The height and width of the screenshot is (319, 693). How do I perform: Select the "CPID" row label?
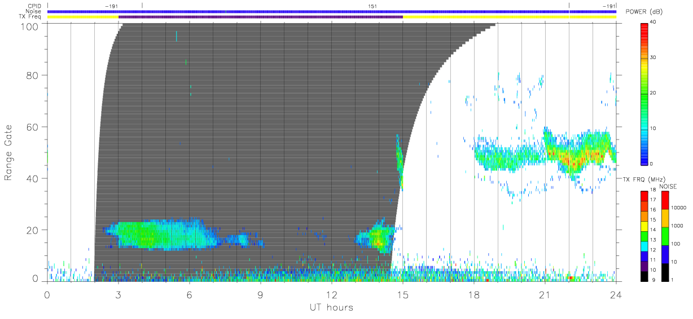coord(34,6)
